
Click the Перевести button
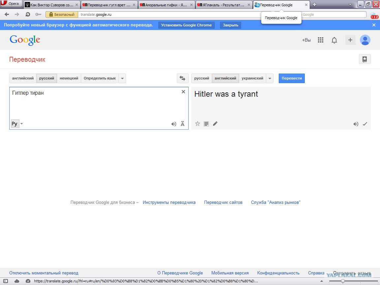pyautogui.click(x=292, y=78)
